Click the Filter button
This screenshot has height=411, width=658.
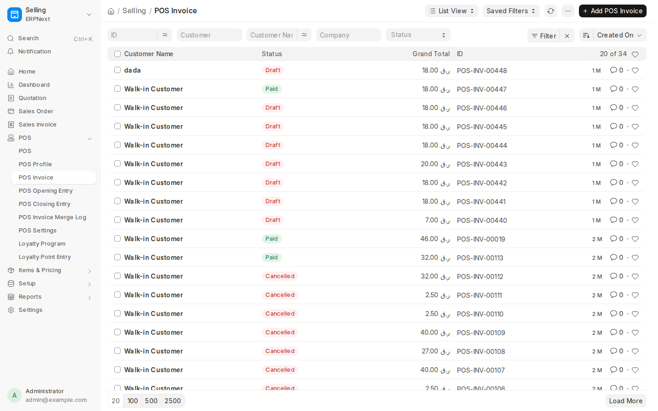click(544, 36)
